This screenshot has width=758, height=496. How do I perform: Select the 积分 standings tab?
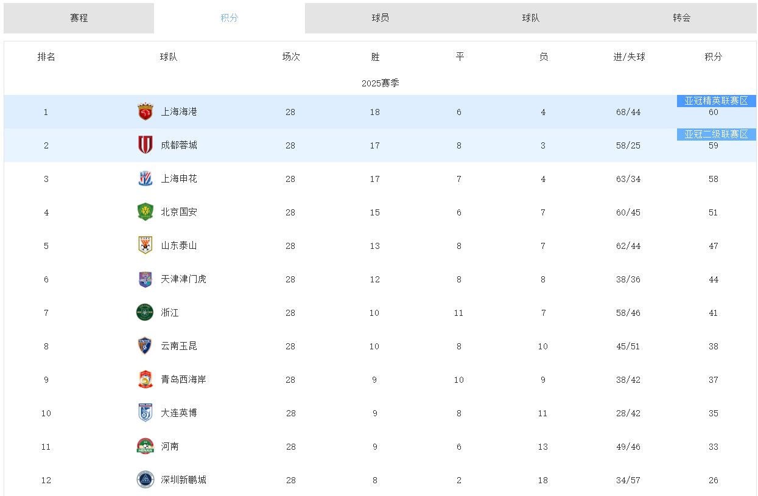230,18
